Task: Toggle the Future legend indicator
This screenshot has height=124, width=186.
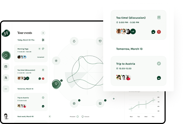Action: 83,117
